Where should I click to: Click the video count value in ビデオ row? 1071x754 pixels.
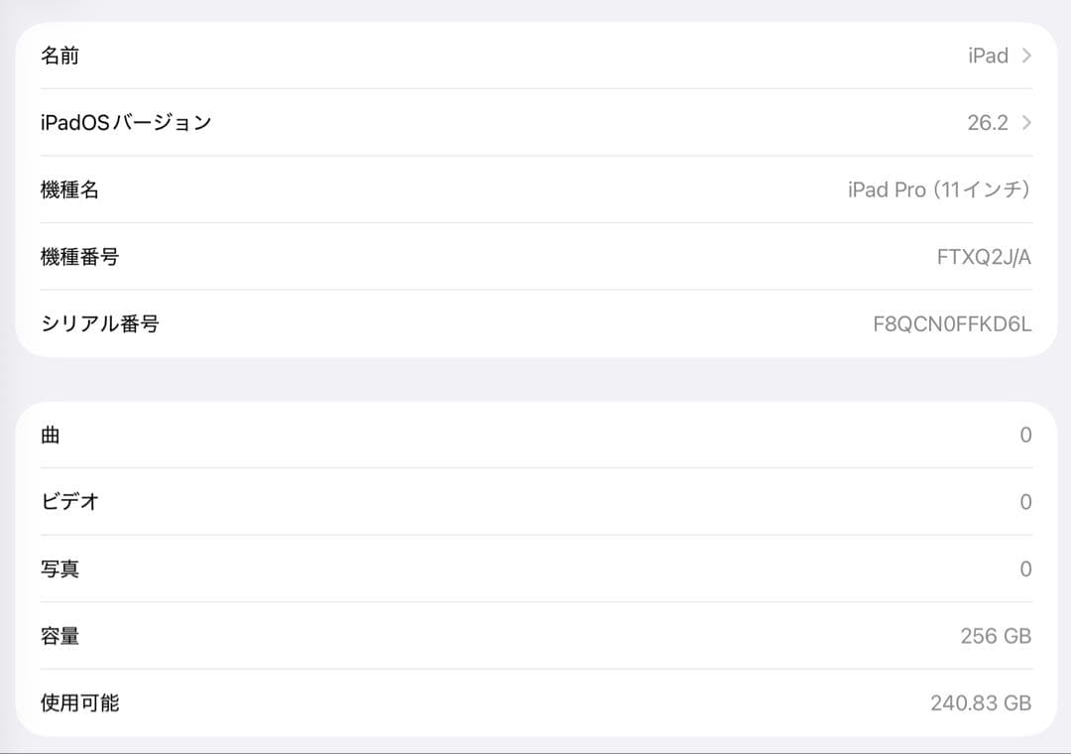point(1025,502)
